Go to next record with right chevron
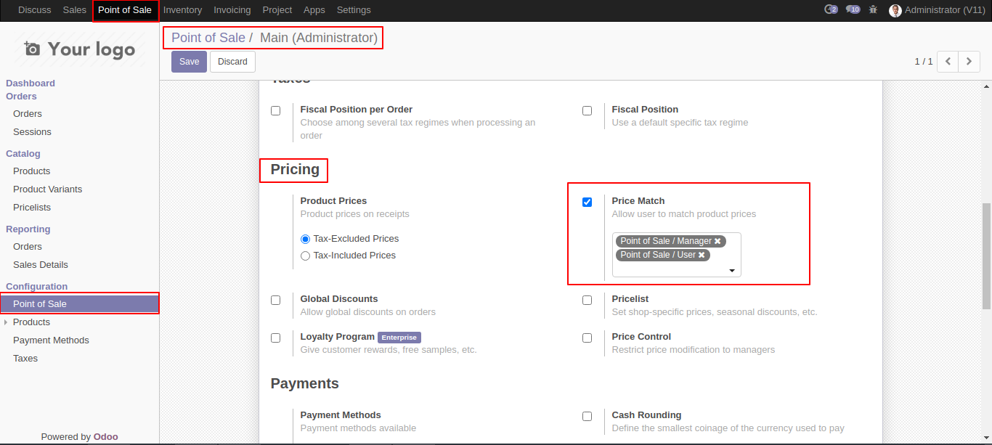 969,62
